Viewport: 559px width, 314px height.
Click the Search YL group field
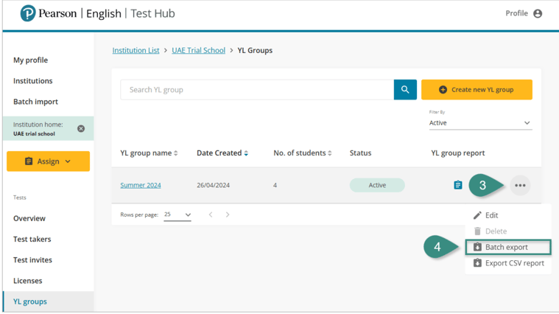(257, 90)
